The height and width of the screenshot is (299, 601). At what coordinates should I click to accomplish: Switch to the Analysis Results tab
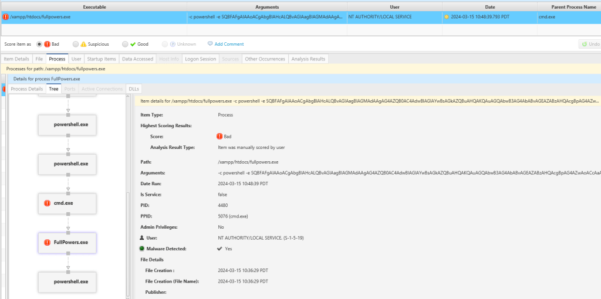click(308, 59)
